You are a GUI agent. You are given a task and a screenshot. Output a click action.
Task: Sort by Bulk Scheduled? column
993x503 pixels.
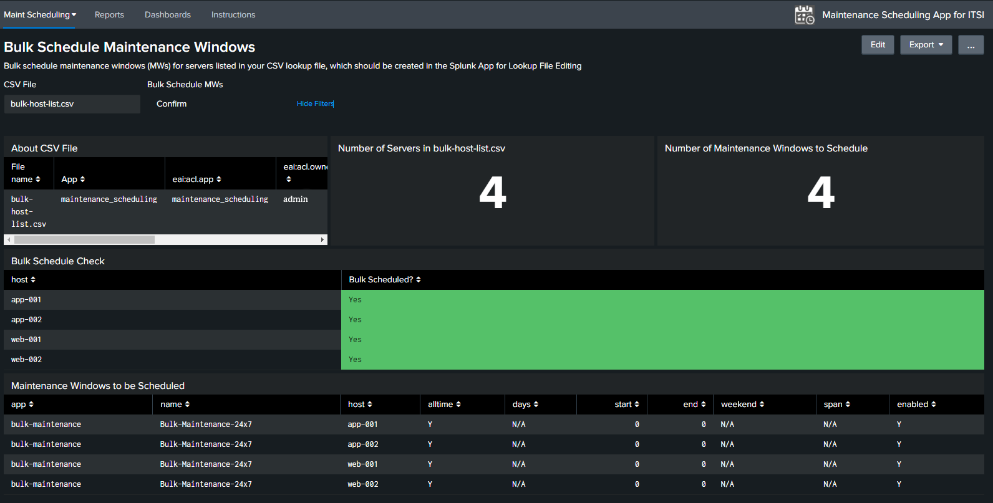(x=385, y=280)
